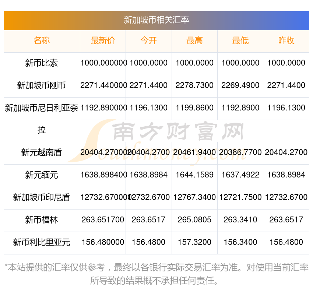The width and height of the screenshot is (313, 292).
Task: Select the row name '新加坡币尼日利亚奈拉'
Action: coord(42,119)
